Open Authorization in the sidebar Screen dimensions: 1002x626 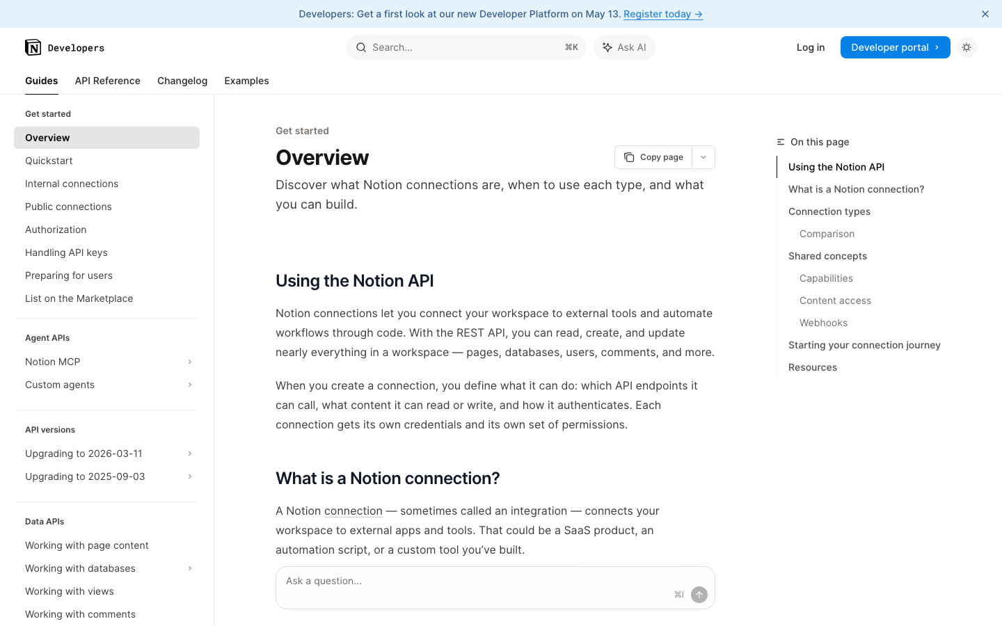click(106, 230)
